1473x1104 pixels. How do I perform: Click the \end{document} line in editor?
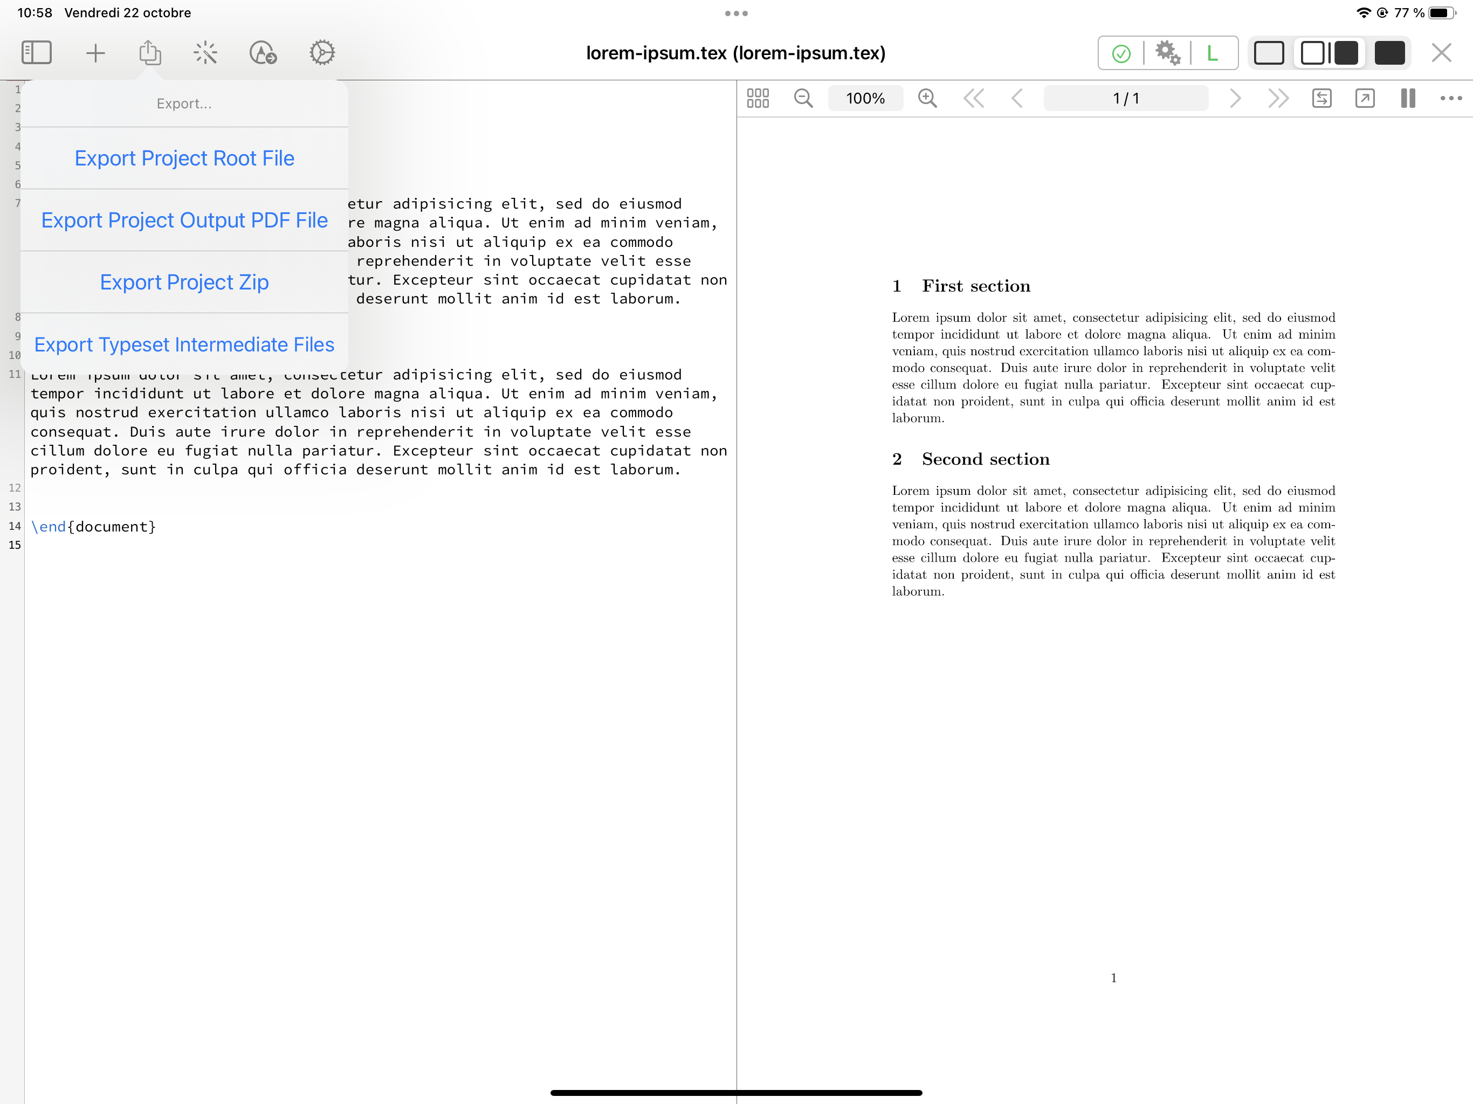click(x=93, y=527)
